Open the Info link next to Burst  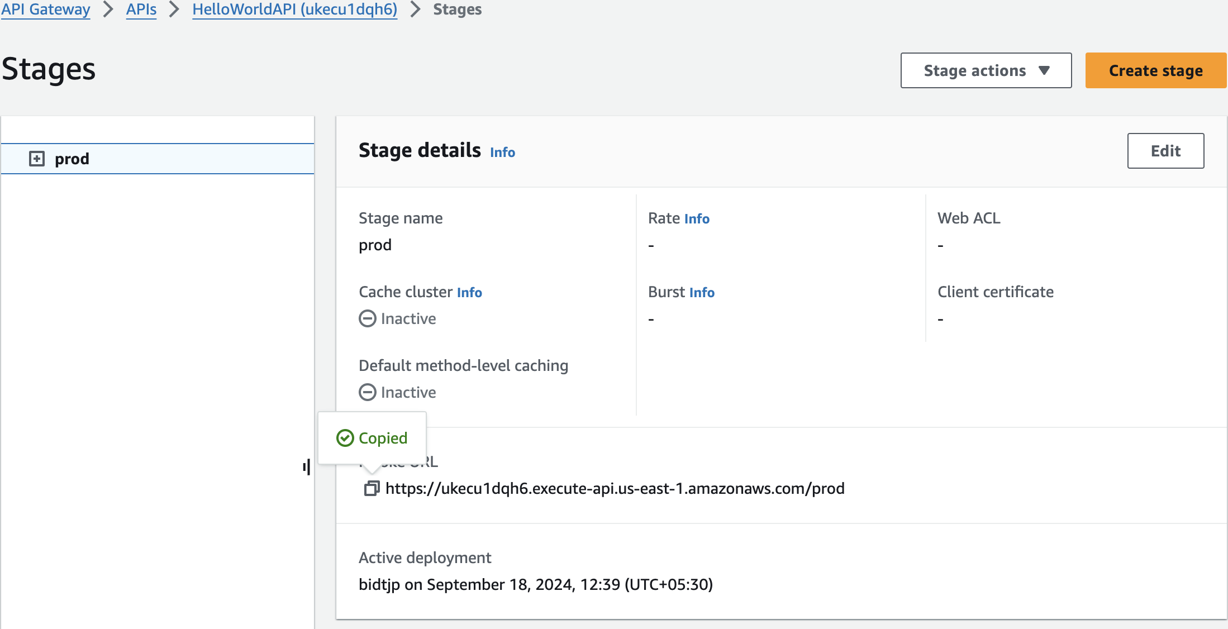point(702,293)
